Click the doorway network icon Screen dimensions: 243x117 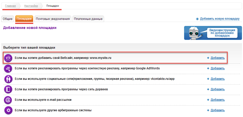pyautogui.click(x=8, y=89)
